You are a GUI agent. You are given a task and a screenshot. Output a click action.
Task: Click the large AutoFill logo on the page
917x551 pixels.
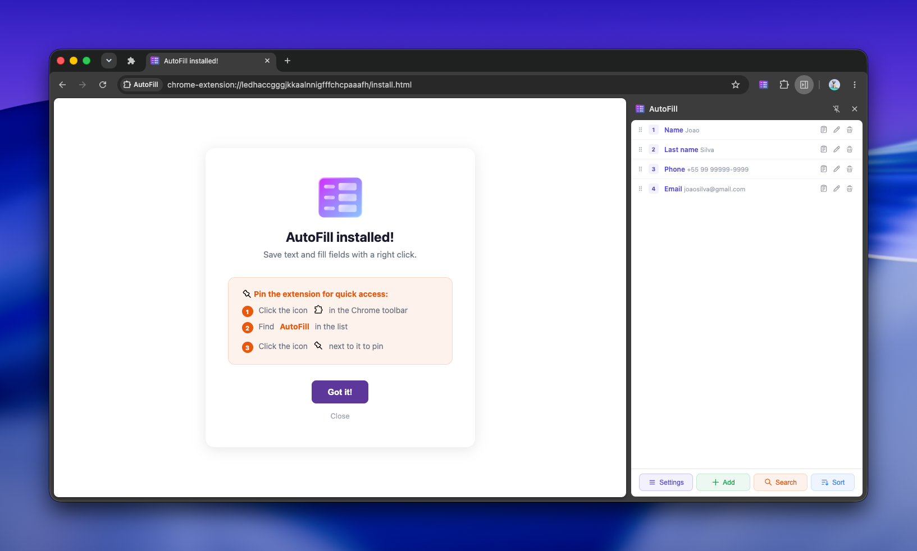click(x=340, y=198)
